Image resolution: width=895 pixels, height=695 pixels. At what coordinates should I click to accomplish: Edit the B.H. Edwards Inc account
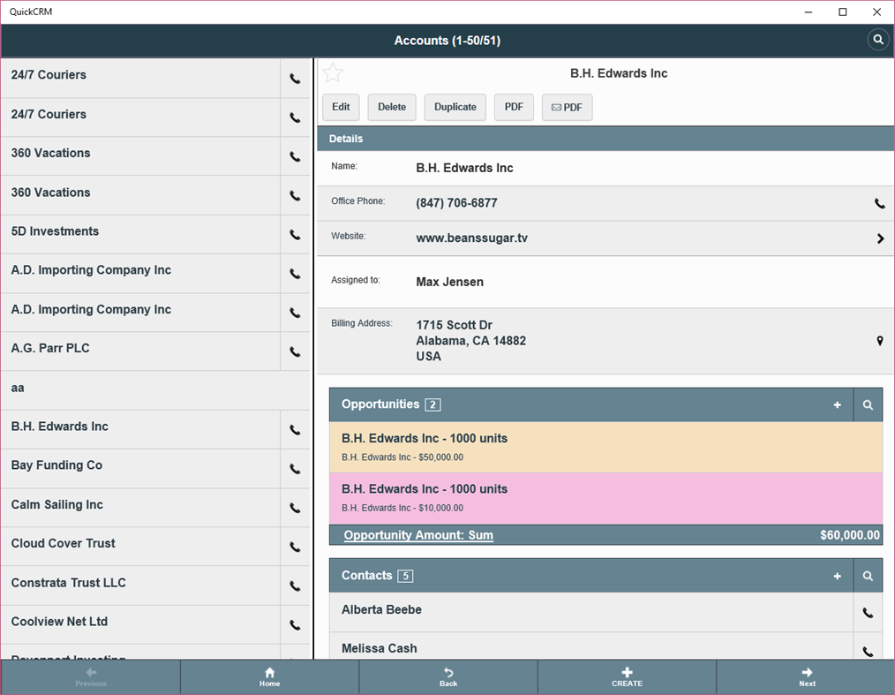coord(341,107)
